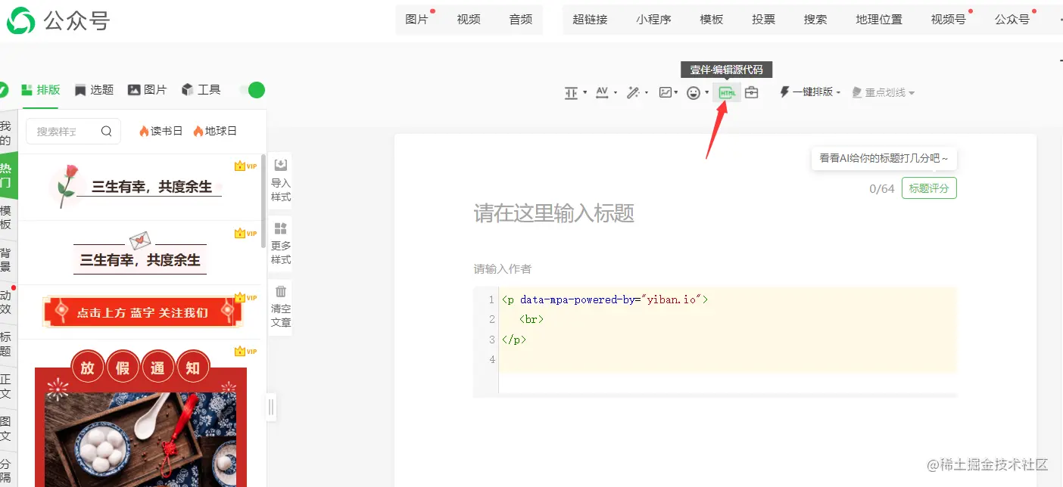
Task: Click 超链接 in top insert bar
Action: point(590,20)
